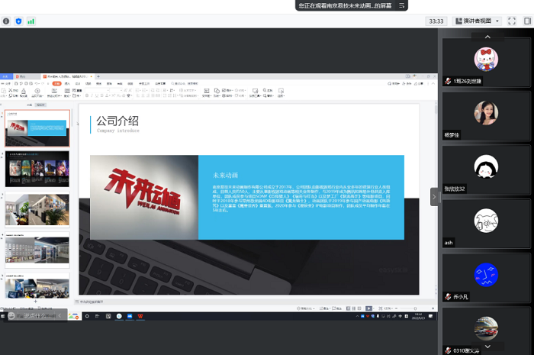The image size is (534, 355).
Task: Open the menu icon on the sharing banner
Action: pyautogui.click(x=400, y=5)
